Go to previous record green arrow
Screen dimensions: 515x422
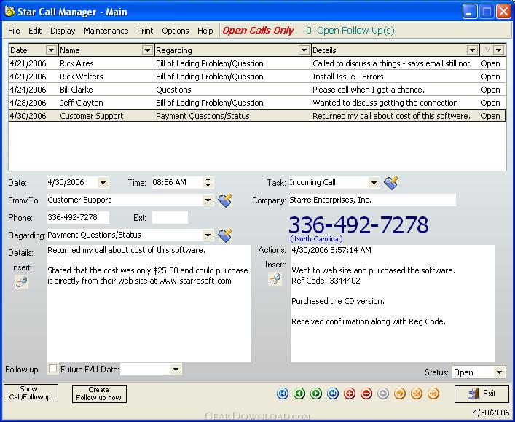299,394
